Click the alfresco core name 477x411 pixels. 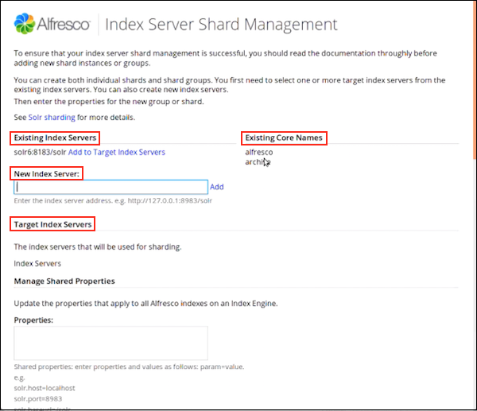click(259, 152)
